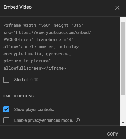Click the youtube.com/embed src URL text

[x=47, y=33]
